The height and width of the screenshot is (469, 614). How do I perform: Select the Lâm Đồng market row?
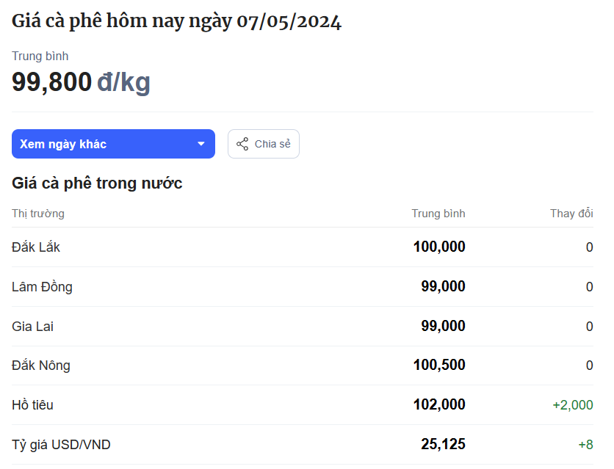point(303,287)
